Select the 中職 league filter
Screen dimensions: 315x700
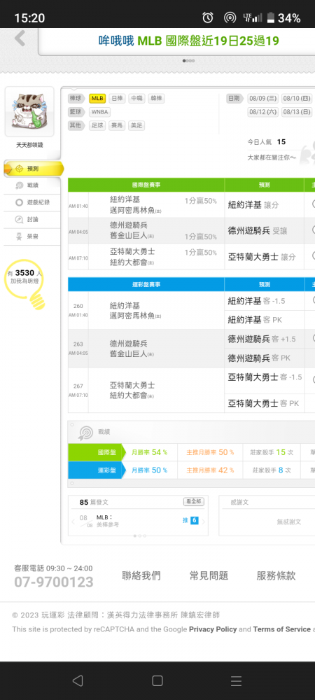(136, 98)
